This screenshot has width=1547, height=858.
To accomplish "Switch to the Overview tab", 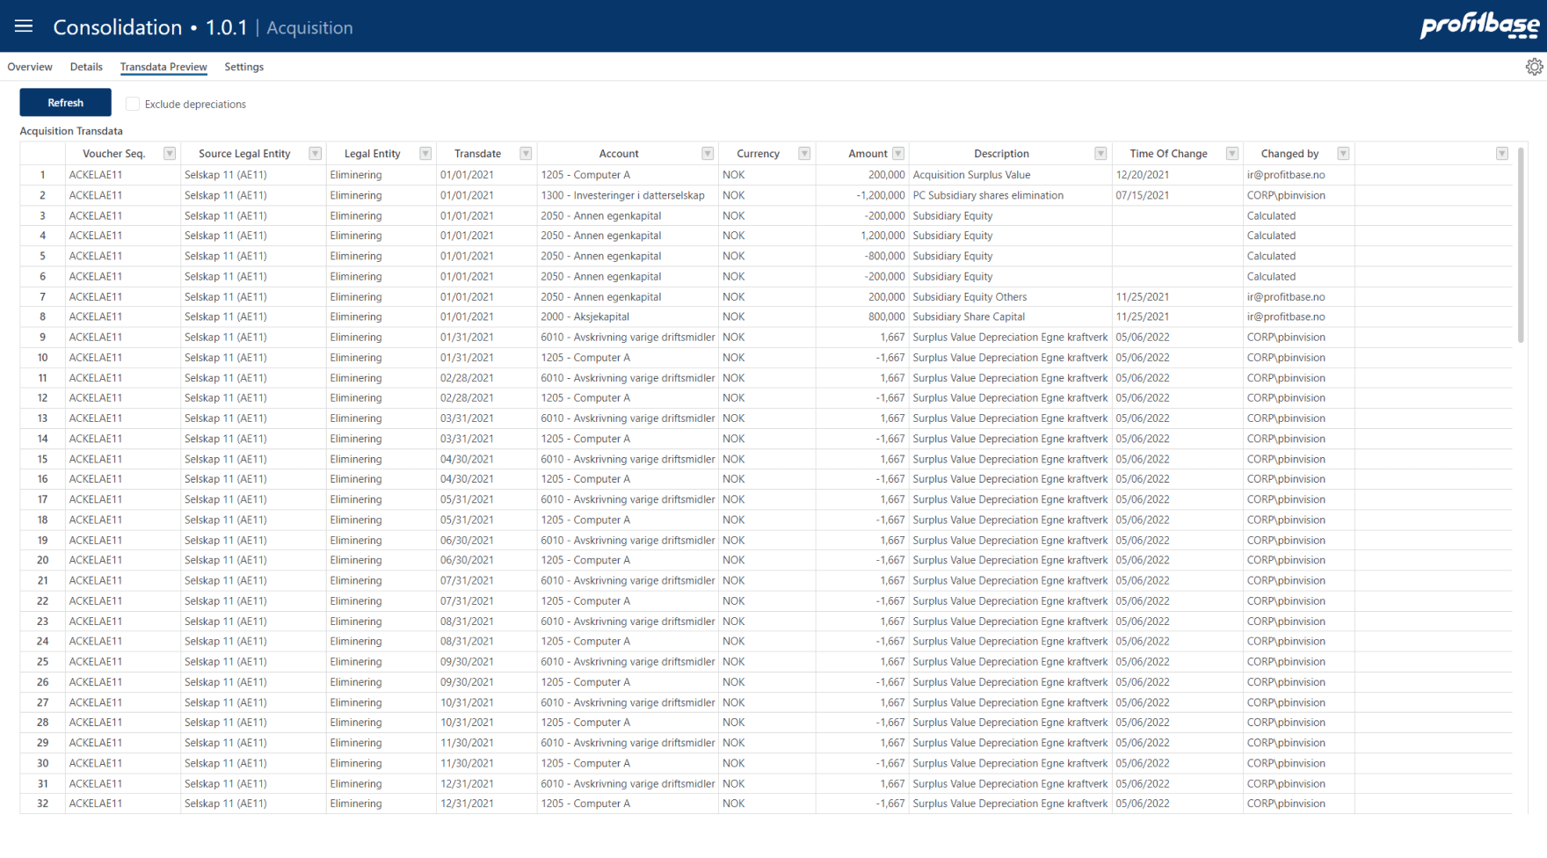I will [x=30, y=67].
